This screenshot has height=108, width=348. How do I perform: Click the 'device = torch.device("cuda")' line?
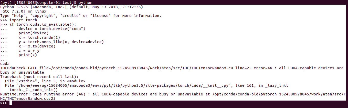pos(52,29)
